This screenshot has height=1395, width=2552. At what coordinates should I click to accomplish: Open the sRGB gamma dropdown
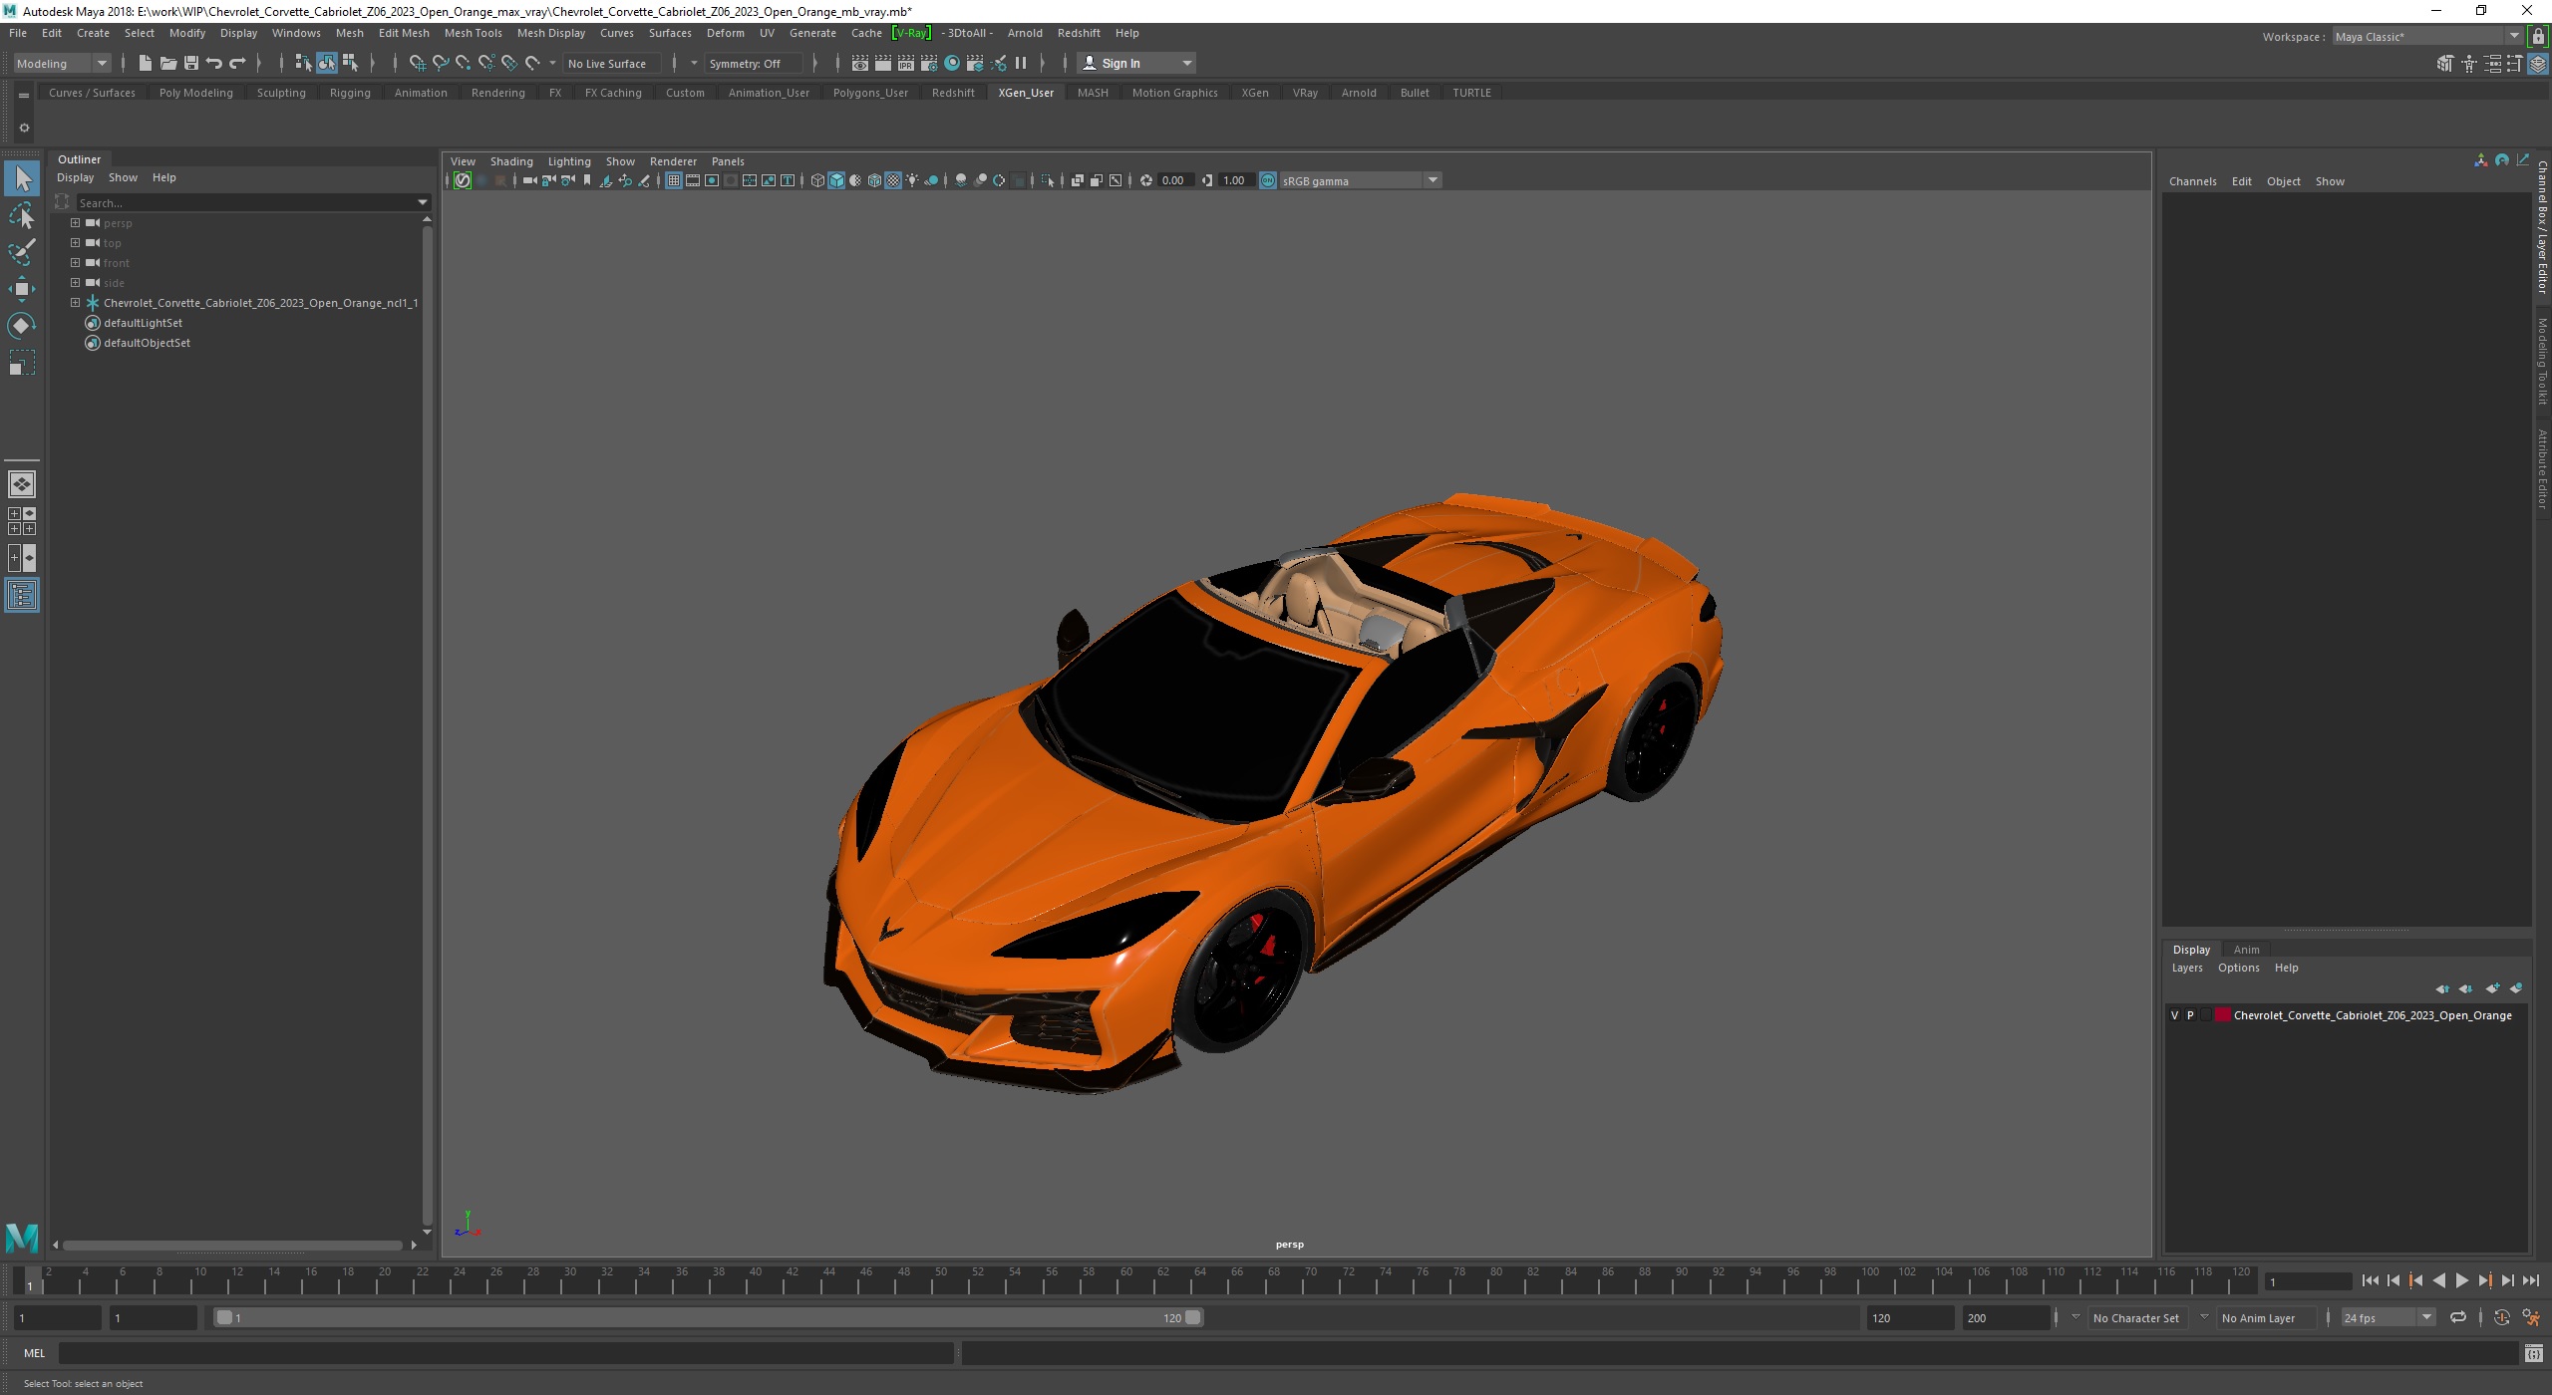click(x=1360, y=180)
